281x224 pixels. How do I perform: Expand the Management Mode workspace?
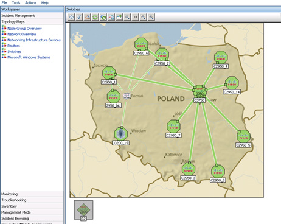32,212
